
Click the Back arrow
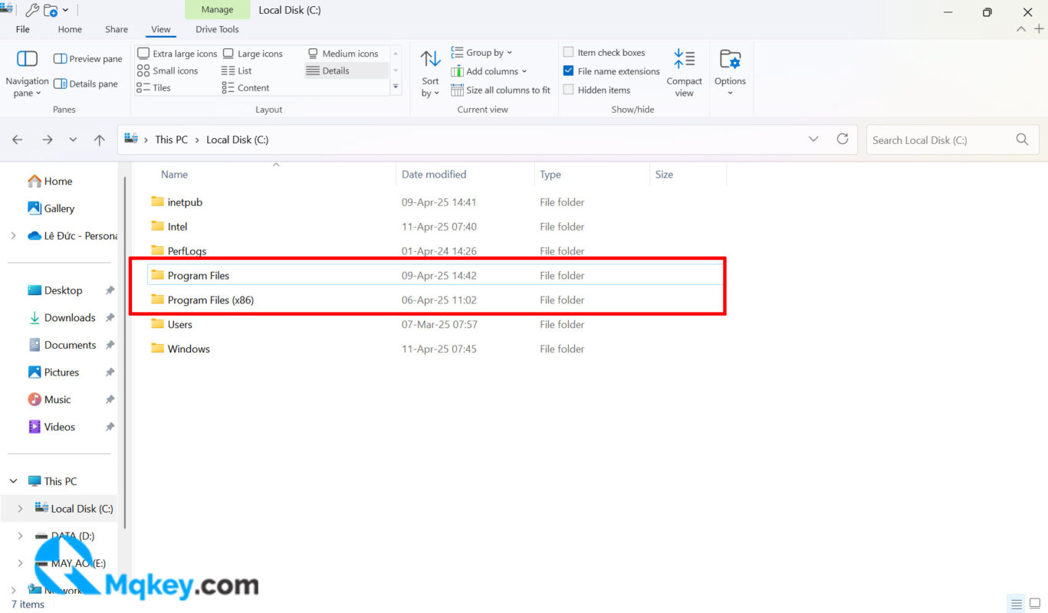(x=18, y=139)
